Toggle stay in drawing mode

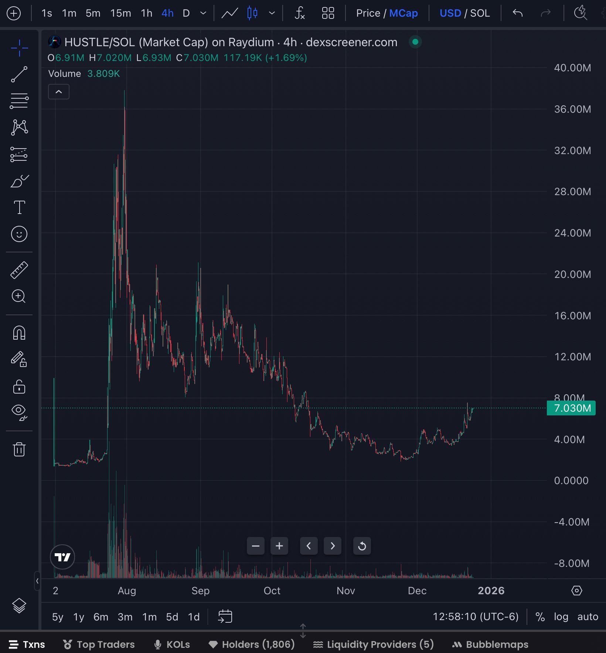tap(19, 359)
